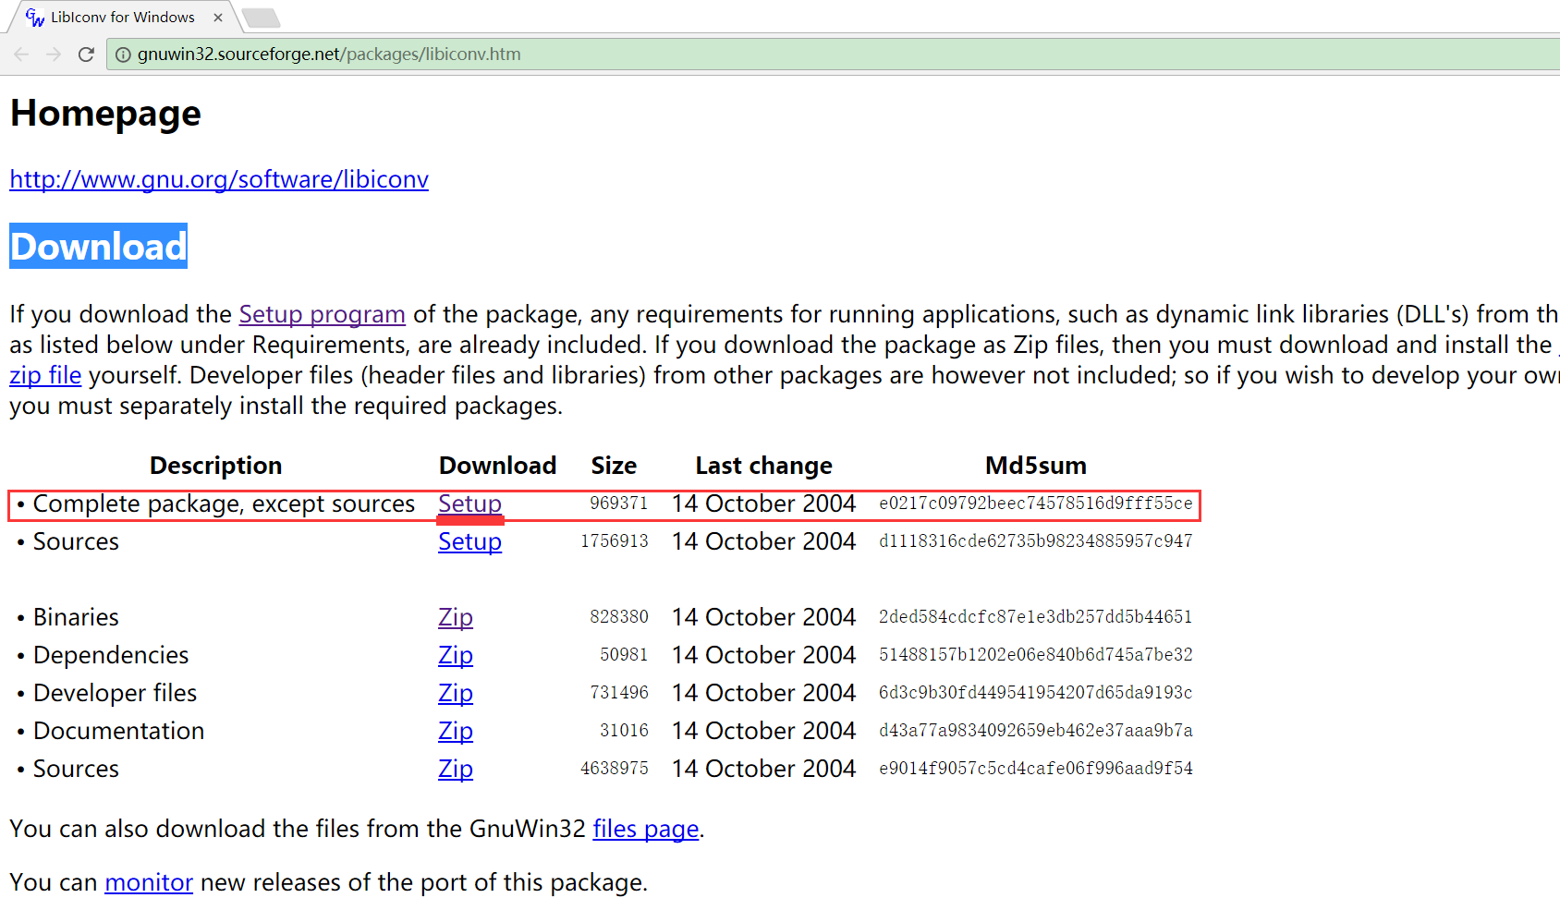1560x910 pixels.
Task: Download the Documentation Zip
Action: [x=456, y=731]
